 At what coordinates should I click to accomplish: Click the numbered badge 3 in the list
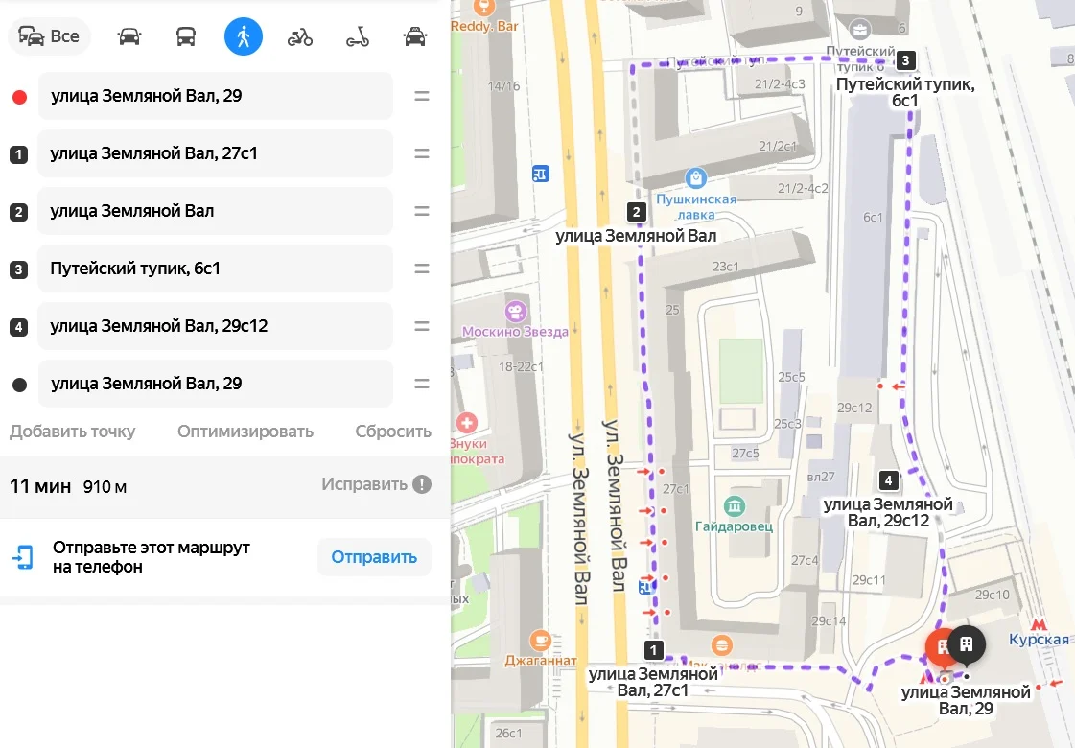coord(18,269)
